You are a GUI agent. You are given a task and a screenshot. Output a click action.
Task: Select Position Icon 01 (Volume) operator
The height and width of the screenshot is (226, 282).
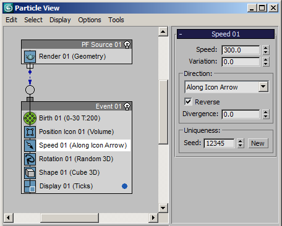[77, 132]
